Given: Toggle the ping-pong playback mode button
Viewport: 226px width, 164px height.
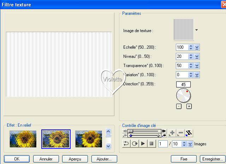Looking at the screenshot, I should click(135, 144).
